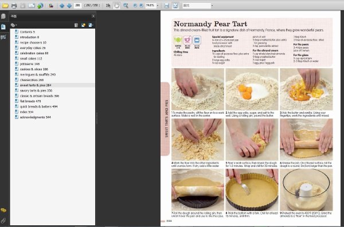The image size is (344, 227).
Task: Open the bookmarks options gear menu
Action: [14, 25]
